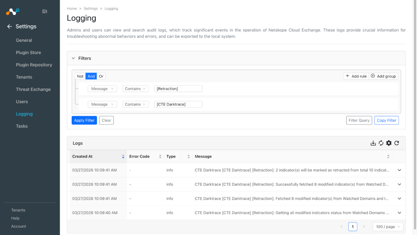Reload logs with refresh icon

tap(397, 143)
